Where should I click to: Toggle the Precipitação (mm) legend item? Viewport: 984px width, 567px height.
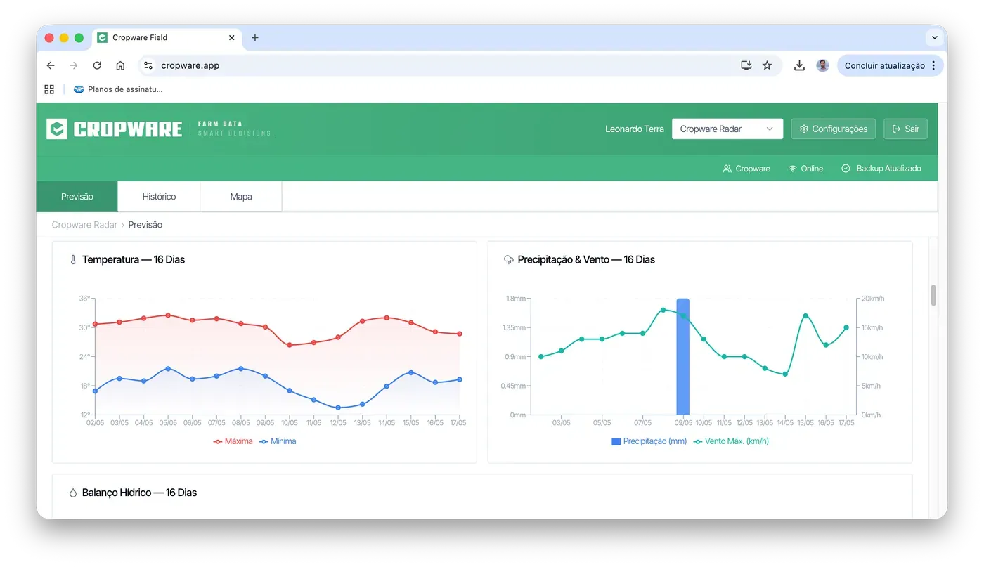649,441
